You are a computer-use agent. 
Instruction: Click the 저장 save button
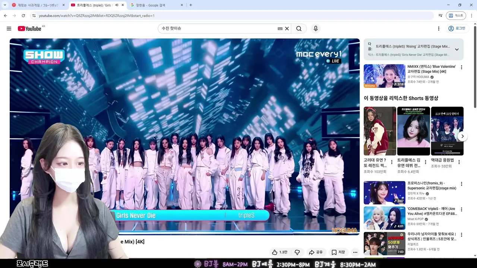(x=338, y=252)
